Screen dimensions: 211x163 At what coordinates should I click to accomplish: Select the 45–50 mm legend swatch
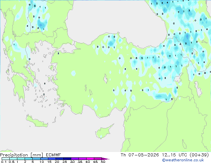[x=98, y=159]
